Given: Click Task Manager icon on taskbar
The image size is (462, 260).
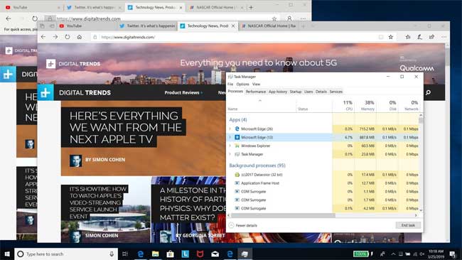Looking at the screenshot, I should pyautogui.click(x=245, y=254).
